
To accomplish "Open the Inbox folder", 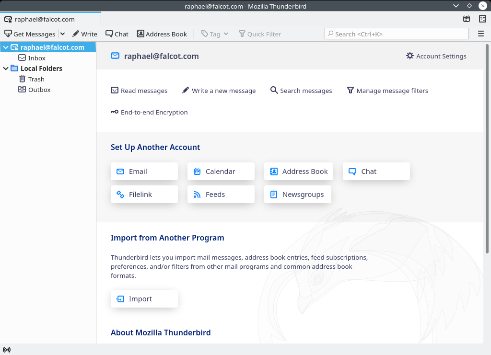I will point(35,57).
